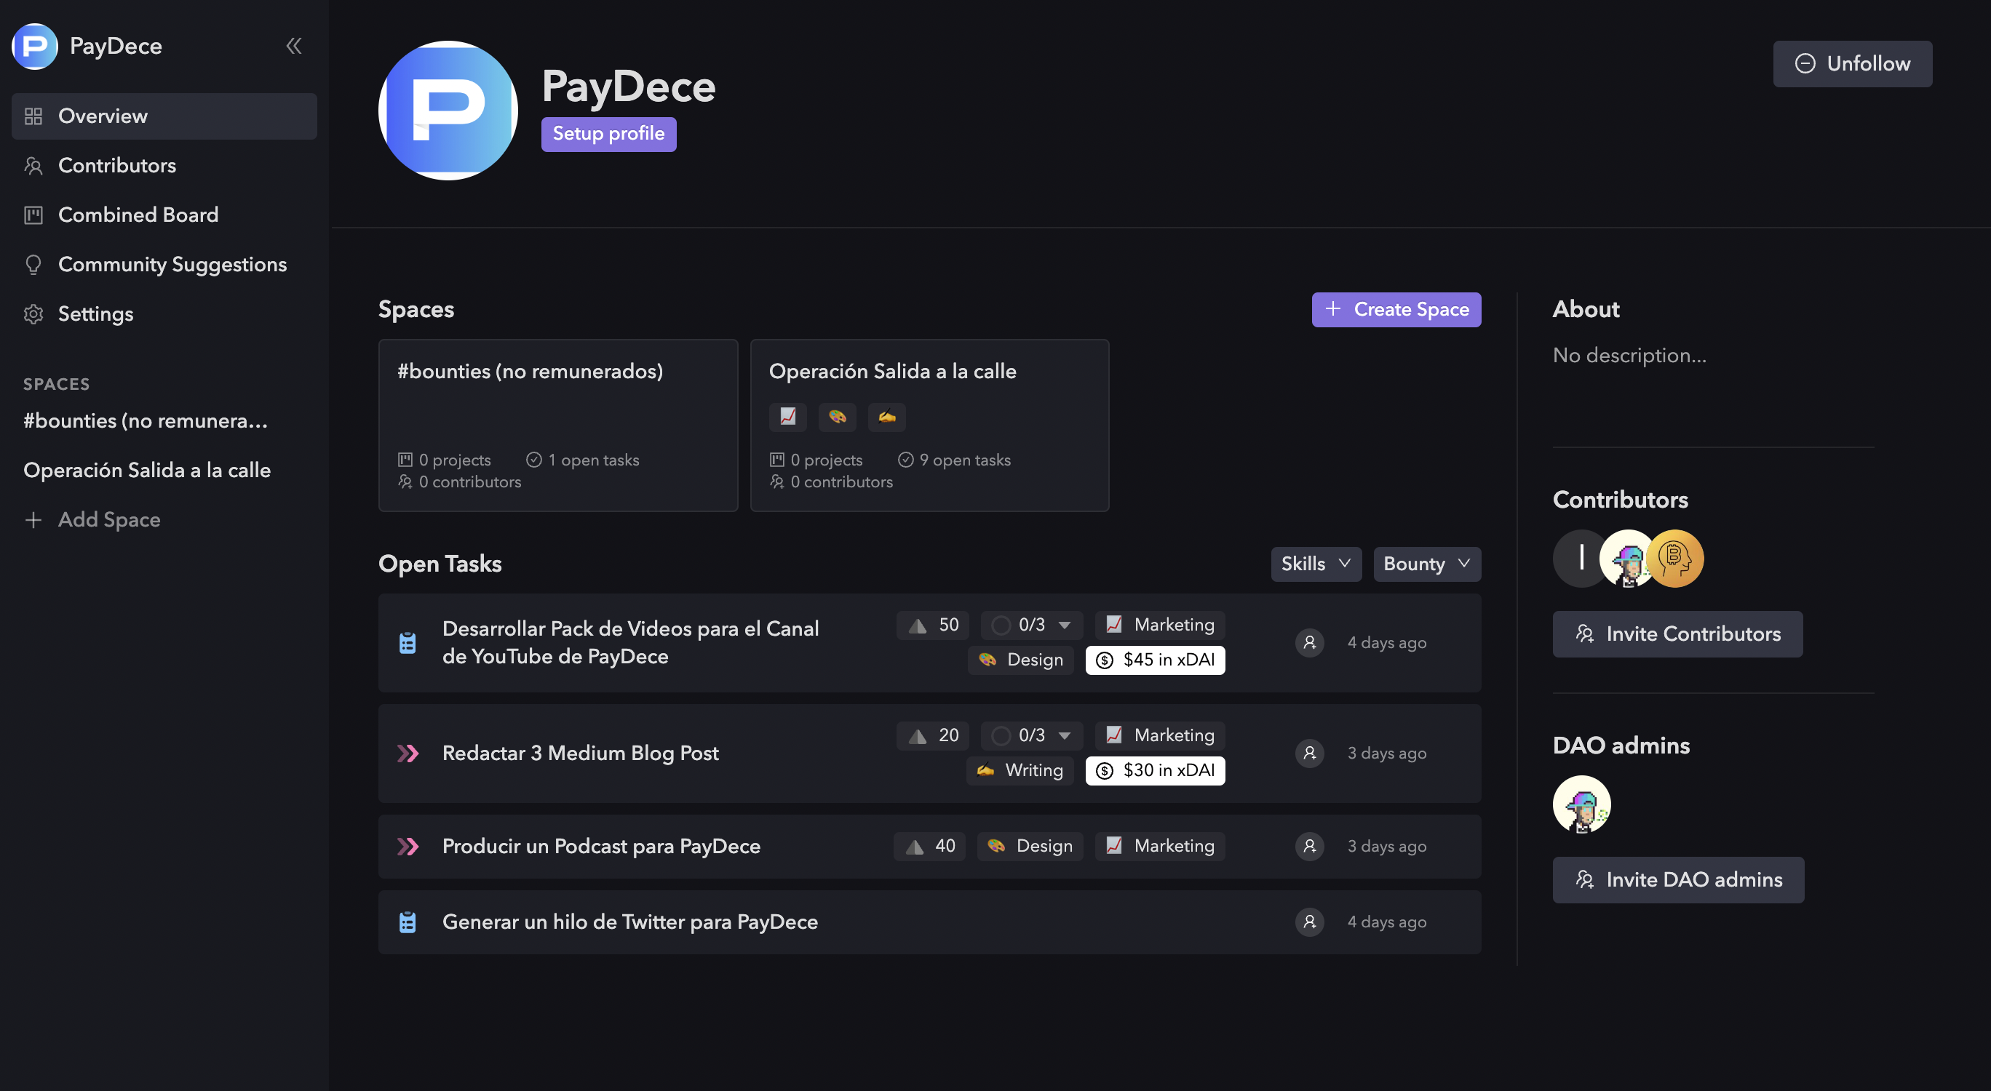
Task: Click the $30 in xDAI bounty badge
Action: [x=1155, y=770]
